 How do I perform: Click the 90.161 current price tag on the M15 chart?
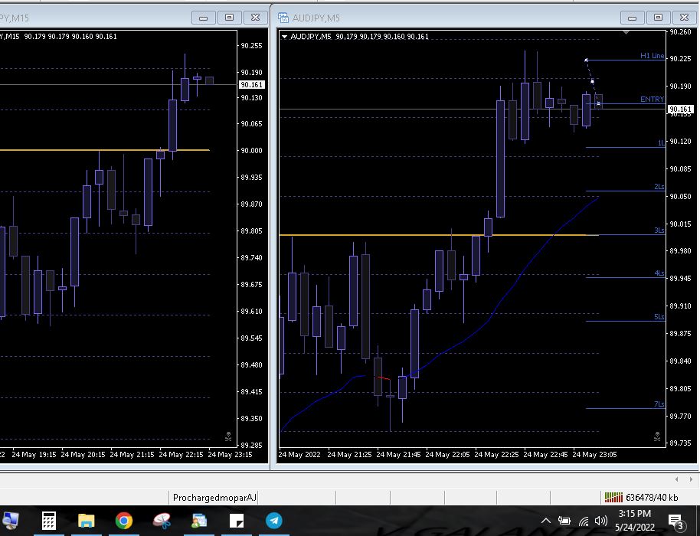[252, 84]
